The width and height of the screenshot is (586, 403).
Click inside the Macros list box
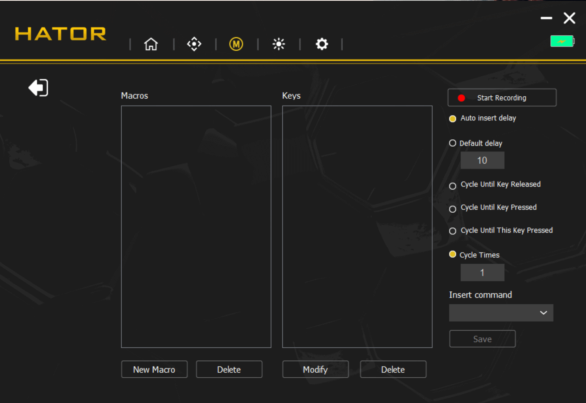click(196, 227)
